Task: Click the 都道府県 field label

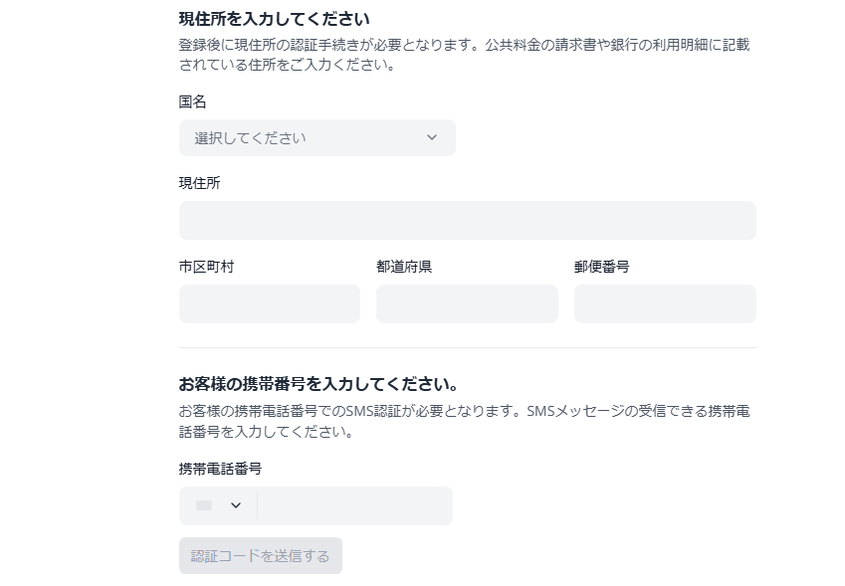Action: (403, 267)
